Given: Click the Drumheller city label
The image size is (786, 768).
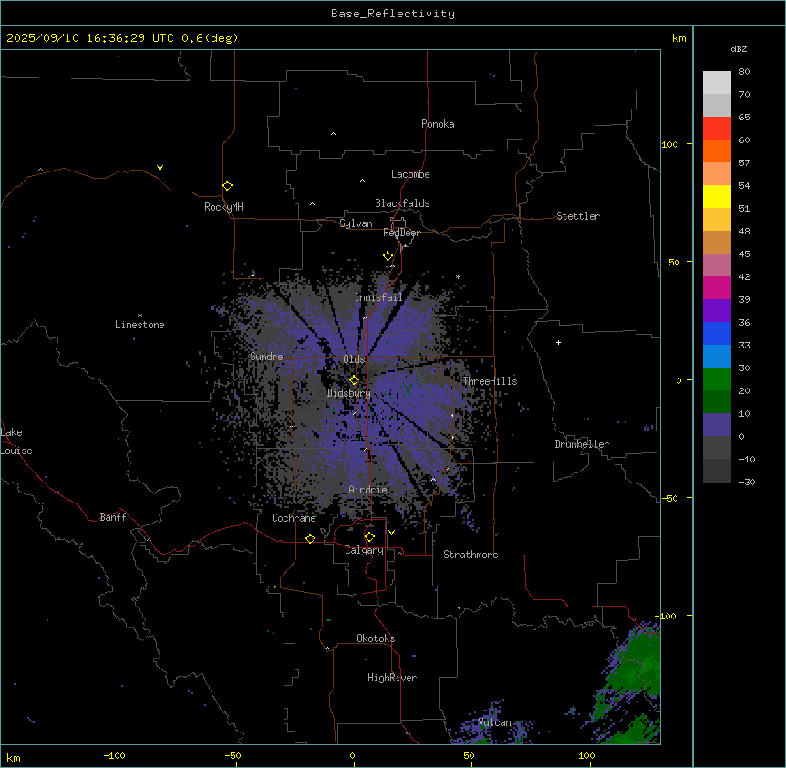Looking at the screenshot, I should (582, 444).
